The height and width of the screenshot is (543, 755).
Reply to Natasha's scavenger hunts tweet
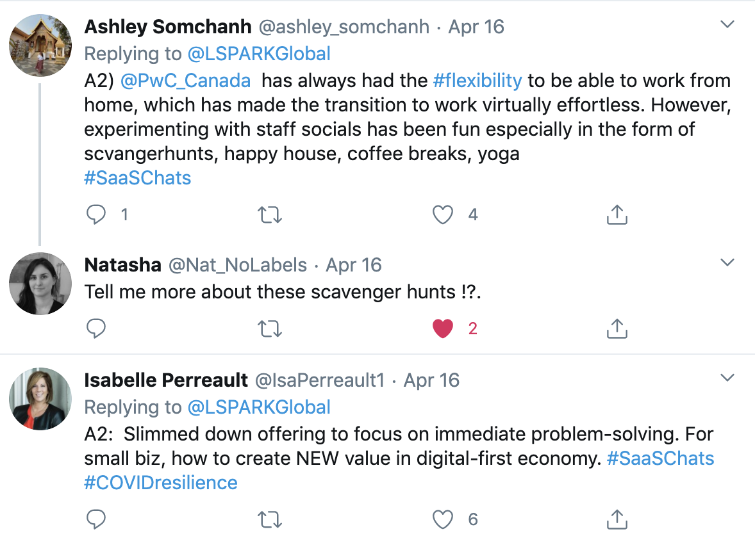[x=96, y=328]
